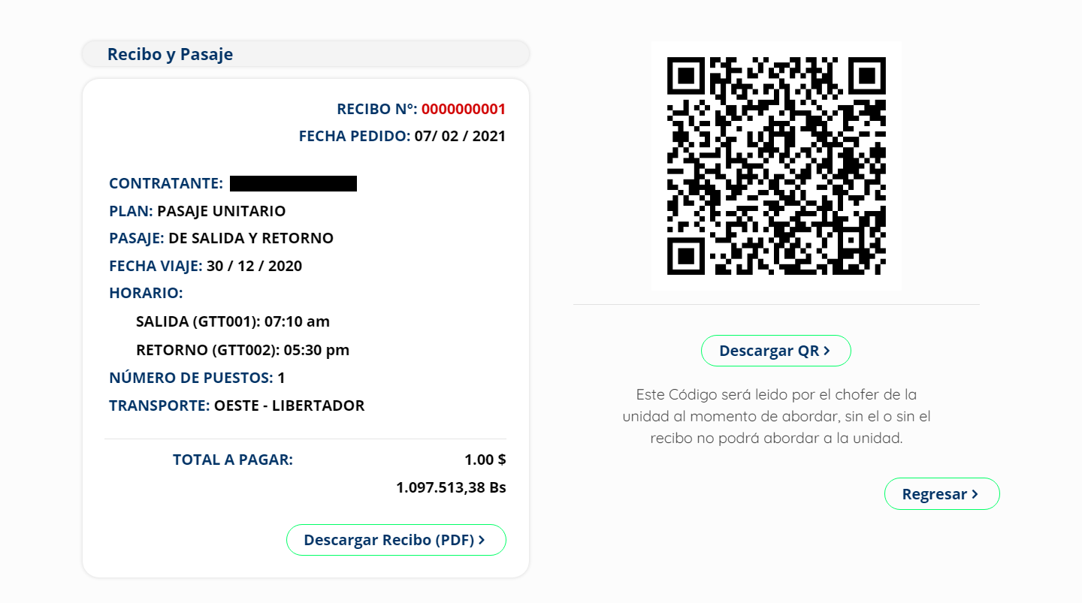This screenshot has height=603, width=1082.
Task: Click the Regresar button
Action: [x=941, y=494]
